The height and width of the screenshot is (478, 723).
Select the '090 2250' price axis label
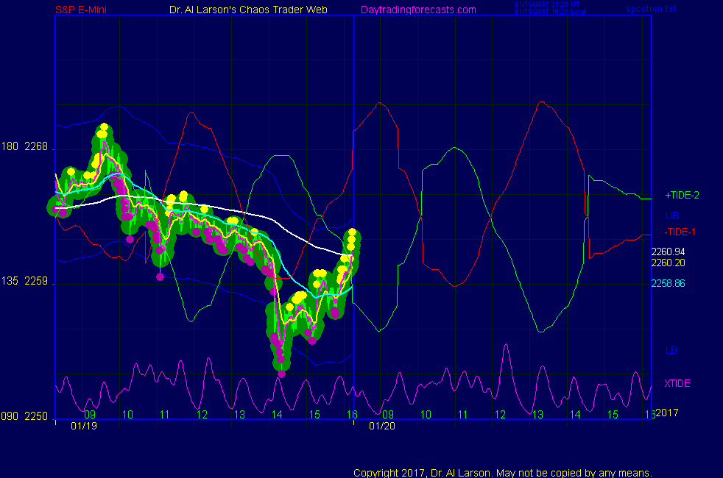coord(24,416)
